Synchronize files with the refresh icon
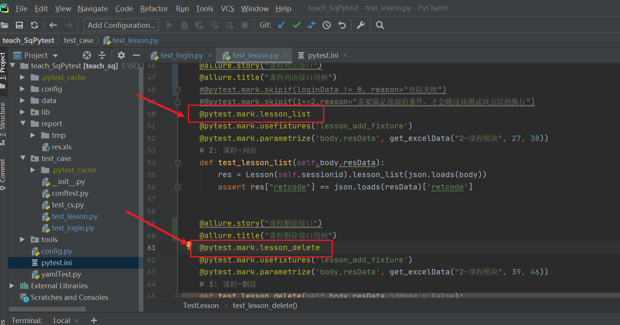 point(34,25)
